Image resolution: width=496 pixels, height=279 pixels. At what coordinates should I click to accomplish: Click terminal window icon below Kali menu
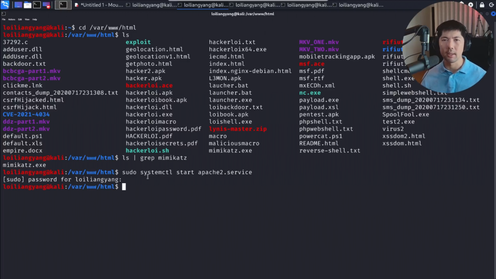point(4,14)
